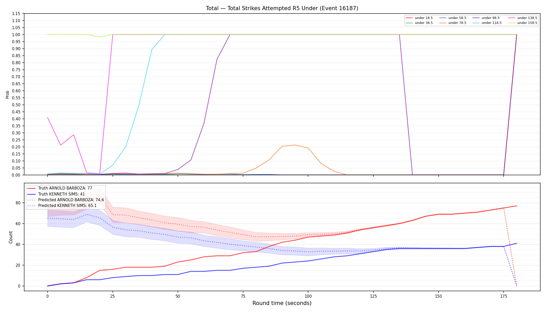Image resolution: width=546 pixels, height=312 pixels.
Task: Select the 75 tick on round time axis
Action: pyautogui.click(x=243, y=296)
